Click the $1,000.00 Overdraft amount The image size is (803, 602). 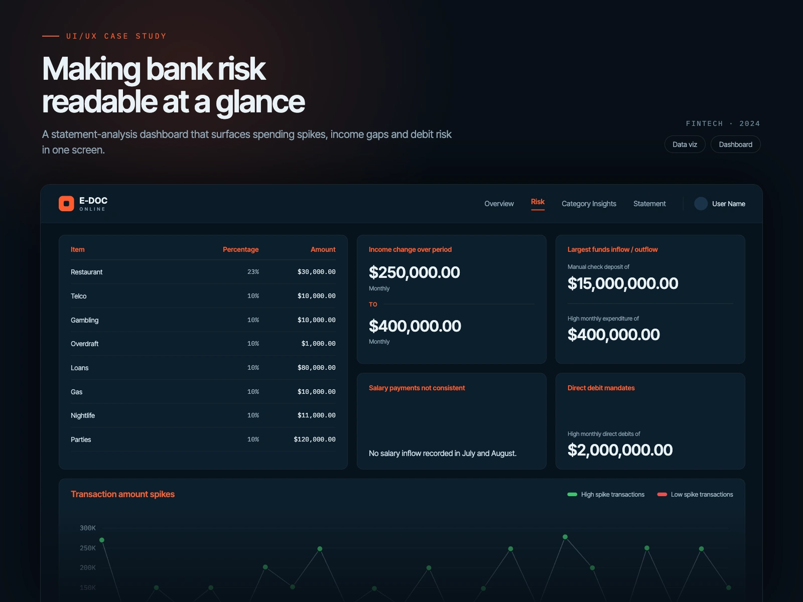tap(318, 344)
